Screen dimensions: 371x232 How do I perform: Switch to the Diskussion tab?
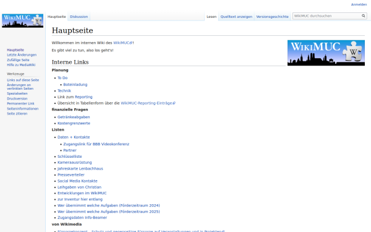tap(79, 17)
